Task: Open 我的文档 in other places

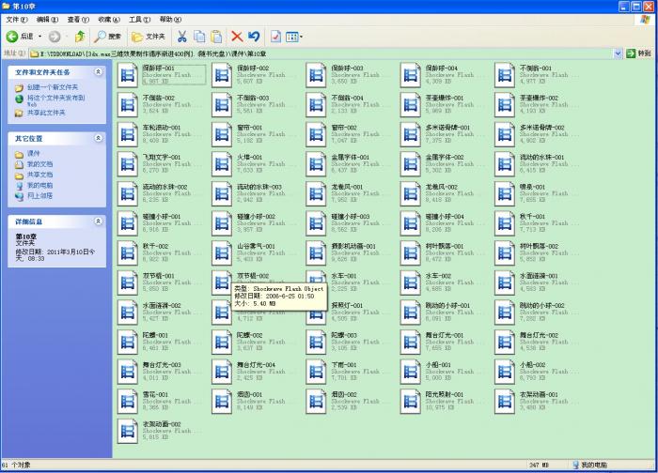Action: 39,164
